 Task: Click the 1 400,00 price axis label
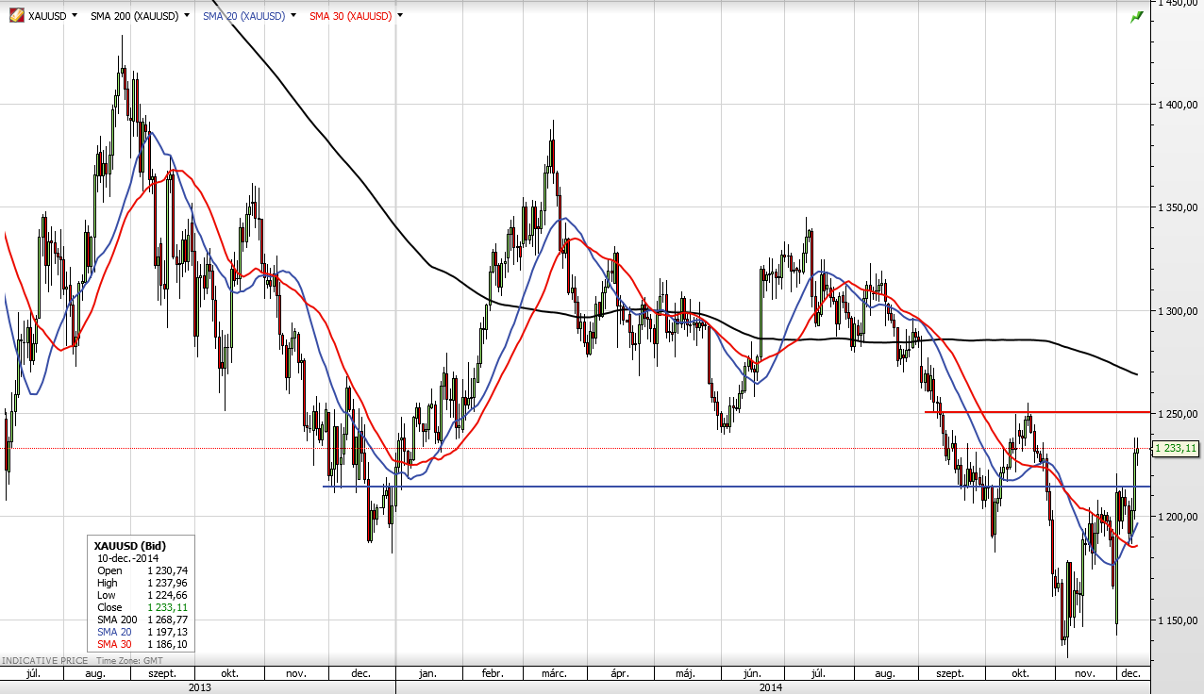coord(1178,105)
